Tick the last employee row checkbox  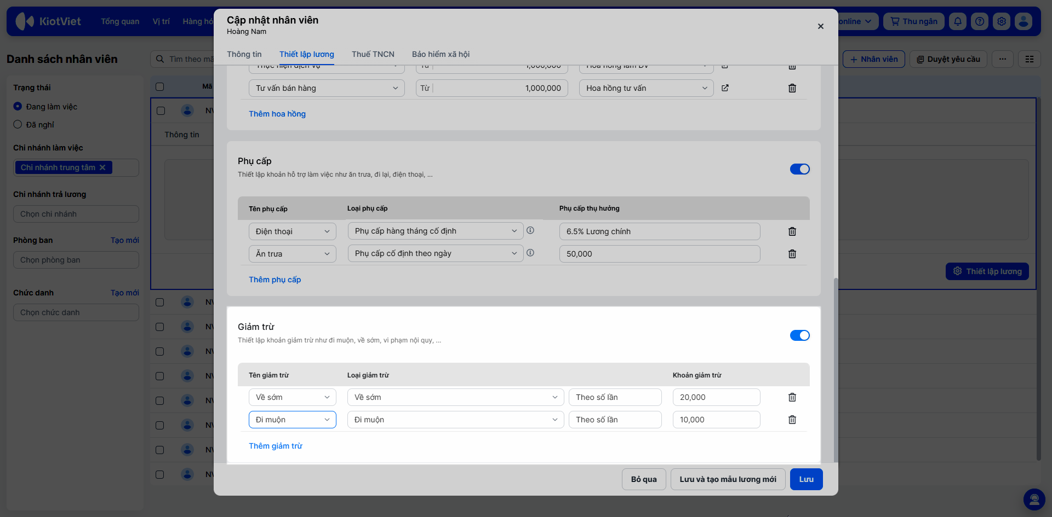pos(160,474)
